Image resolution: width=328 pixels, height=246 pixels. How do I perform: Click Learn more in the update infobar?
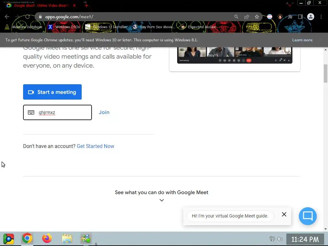(x=302, y=40)
